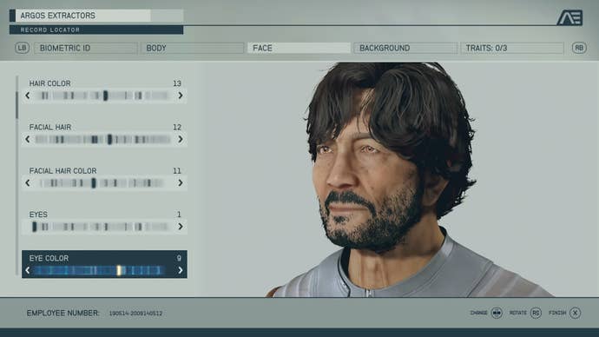Click the Finish X button icon
599x337 pixels.
click(x=575, y=313)
